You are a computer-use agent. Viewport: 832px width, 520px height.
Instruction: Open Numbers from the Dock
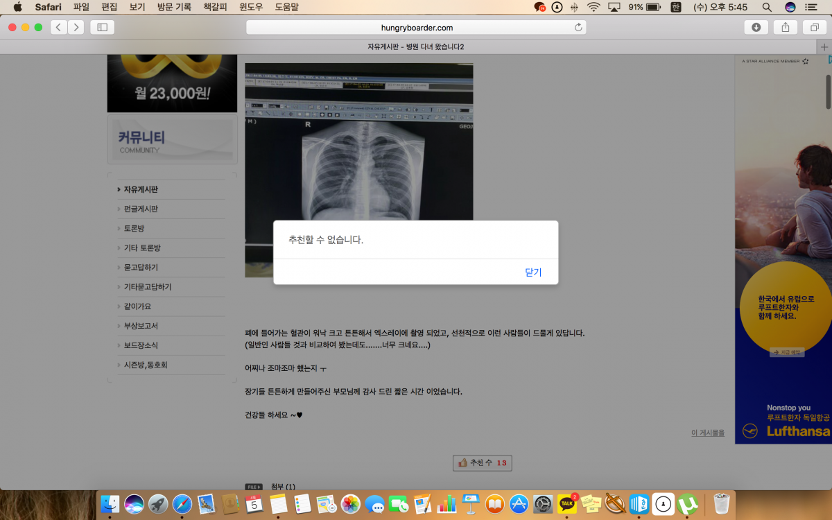(447, 504)
